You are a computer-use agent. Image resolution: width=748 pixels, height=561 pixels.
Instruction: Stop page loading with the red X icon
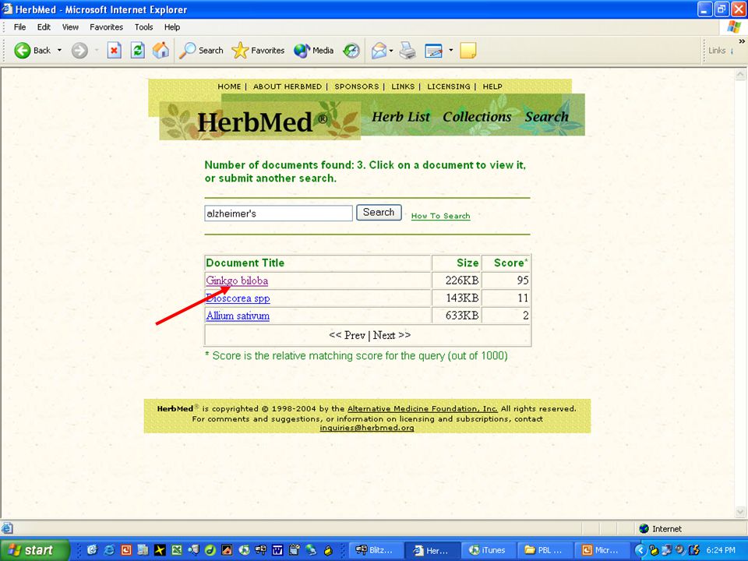click(x=114, y=50)
